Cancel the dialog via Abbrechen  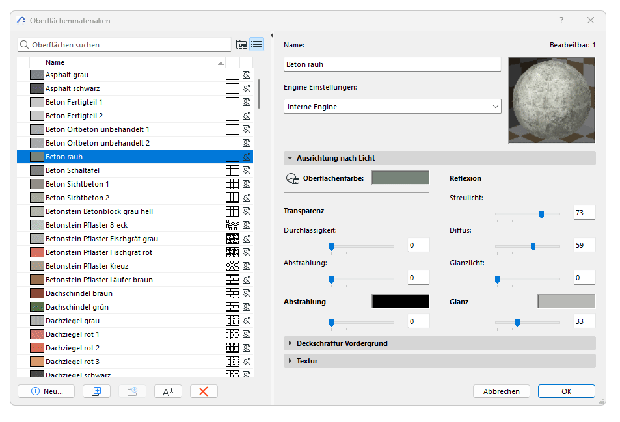(501, 391)
